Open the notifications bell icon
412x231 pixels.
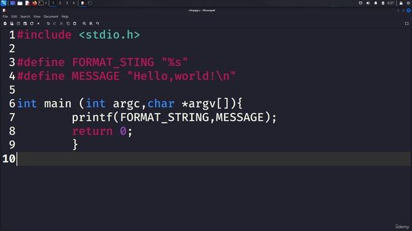point(375,3)
